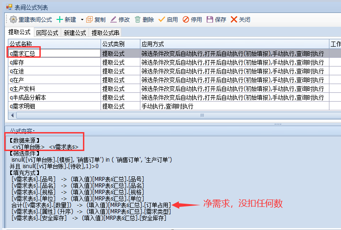This screenshot has width=341, height=230.
Task: Click the 【筛选条件】 heading
Action: tap(25, 153)
